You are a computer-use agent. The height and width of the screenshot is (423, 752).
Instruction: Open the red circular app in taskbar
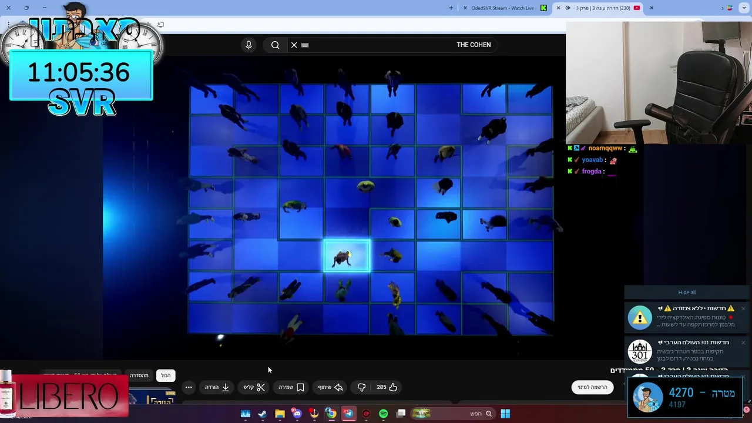click(x=366, y=414)
